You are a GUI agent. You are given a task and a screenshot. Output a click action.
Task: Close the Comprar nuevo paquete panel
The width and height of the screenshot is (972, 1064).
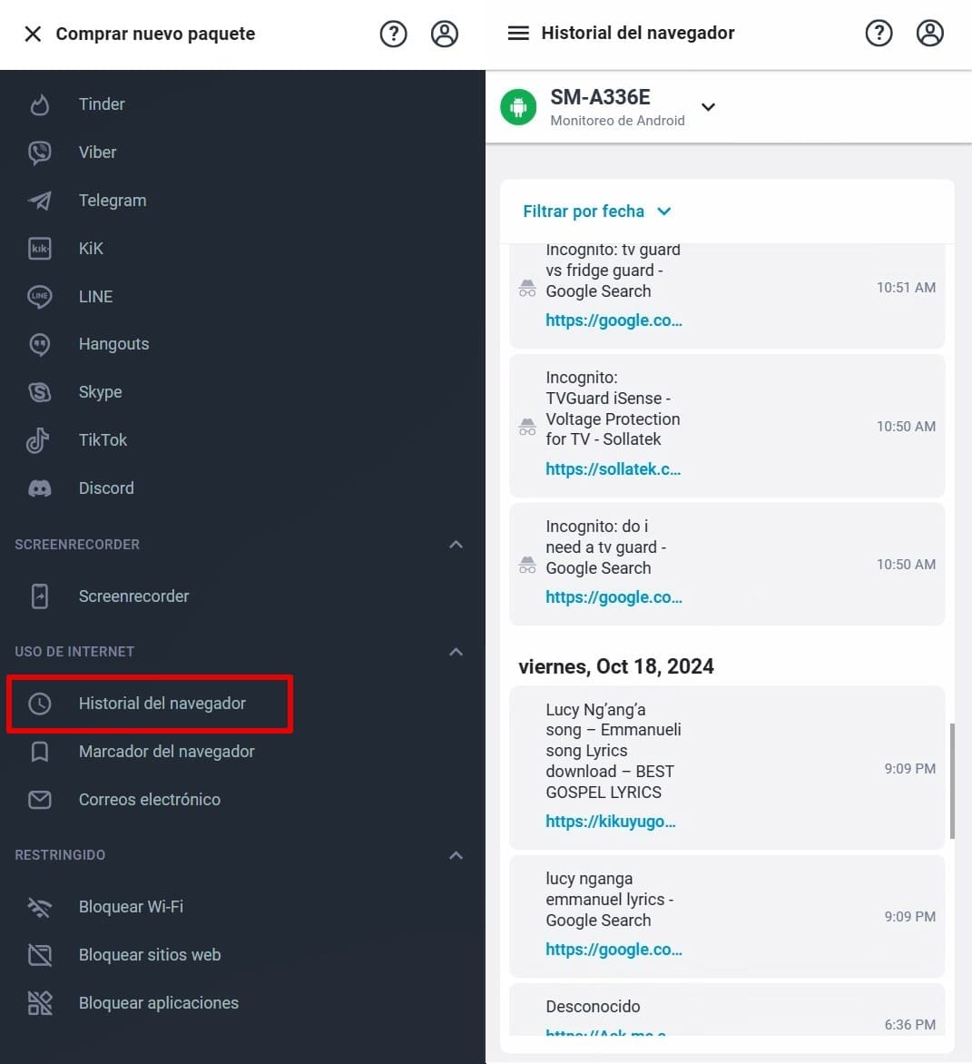click(x=33, y=34)
